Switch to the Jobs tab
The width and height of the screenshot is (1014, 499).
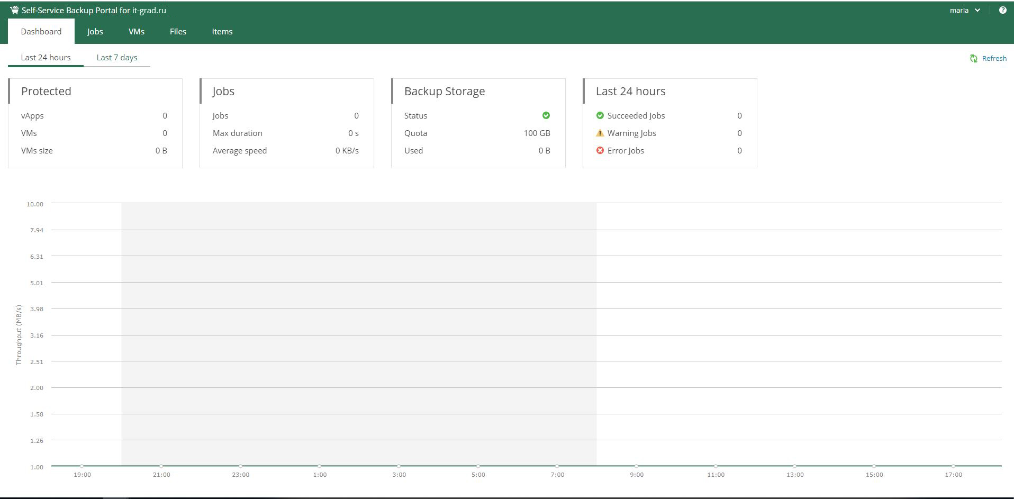click(95, 32)
